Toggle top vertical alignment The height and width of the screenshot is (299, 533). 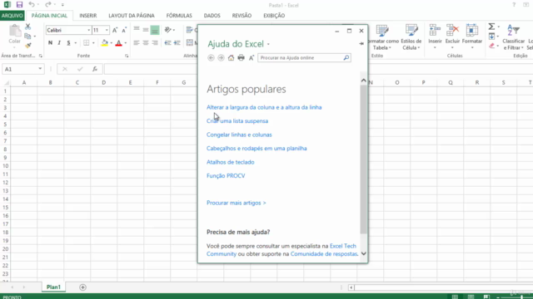[x=137, y=30]
